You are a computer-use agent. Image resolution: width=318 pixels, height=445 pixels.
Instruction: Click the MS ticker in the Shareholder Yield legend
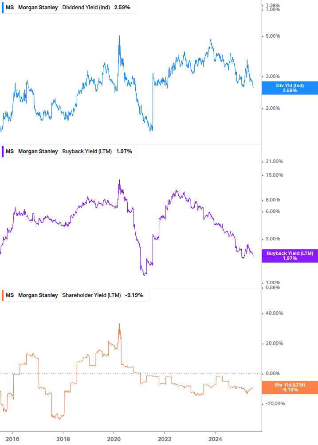(10, 295)
